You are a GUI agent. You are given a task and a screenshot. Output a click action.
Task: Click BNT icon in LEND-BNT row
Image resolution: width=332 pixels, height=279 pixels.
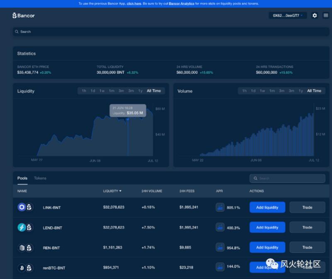29,227
